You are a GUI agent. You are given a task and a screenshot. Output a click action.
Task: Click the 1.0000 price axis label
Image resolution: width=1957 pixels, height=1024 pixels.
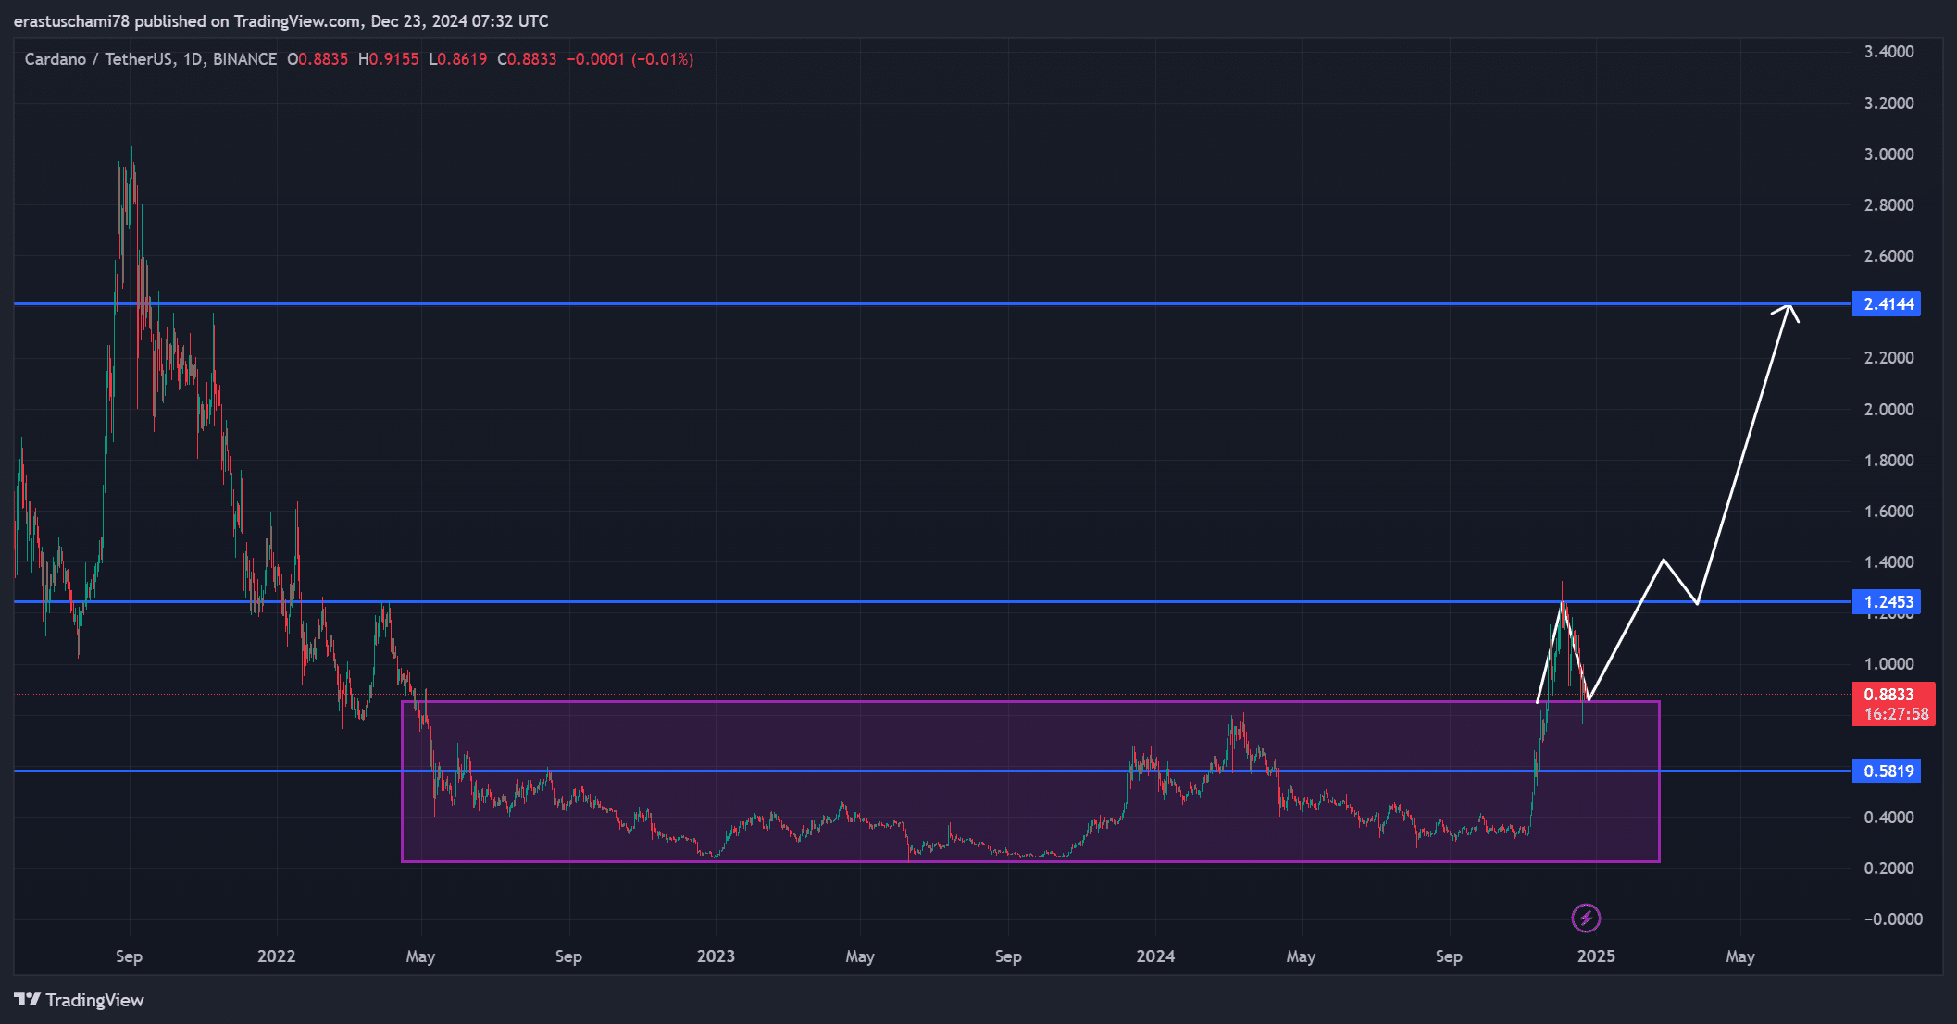[1889, 664]
